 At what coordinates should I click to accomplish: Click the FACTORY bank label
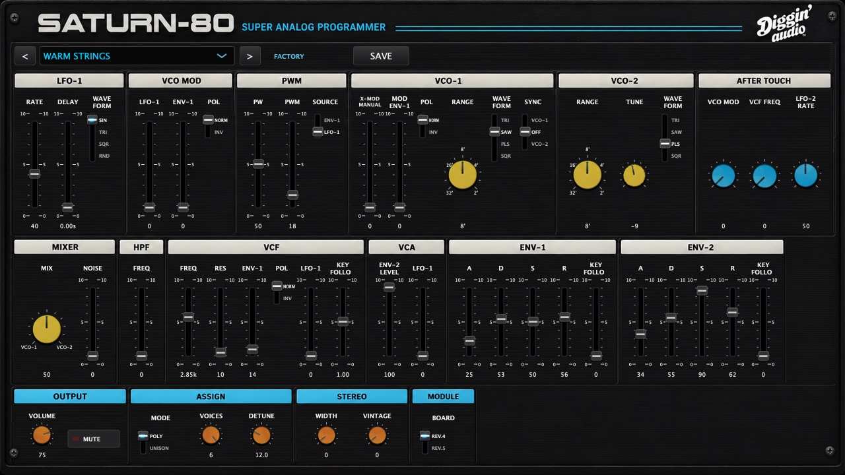[289, 57]
